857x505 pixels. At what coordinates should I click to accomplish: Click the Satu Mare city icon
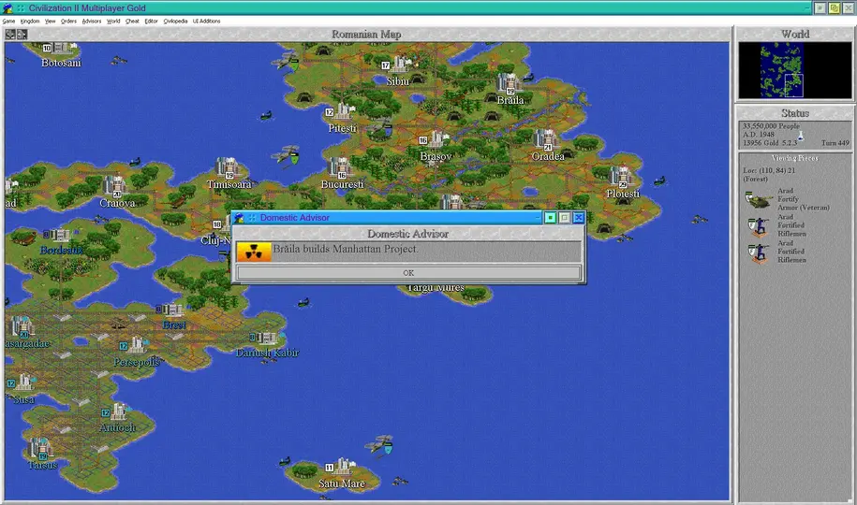[x=343, y=467]
